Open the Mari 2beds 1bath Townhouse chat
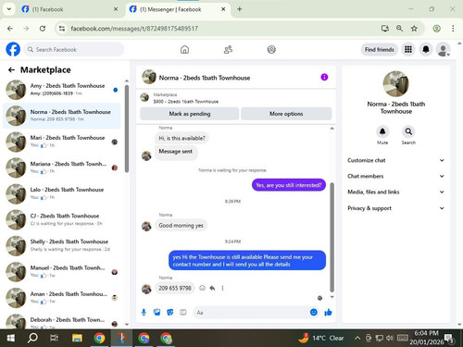463x347 pixels. (x=62, y=142)
